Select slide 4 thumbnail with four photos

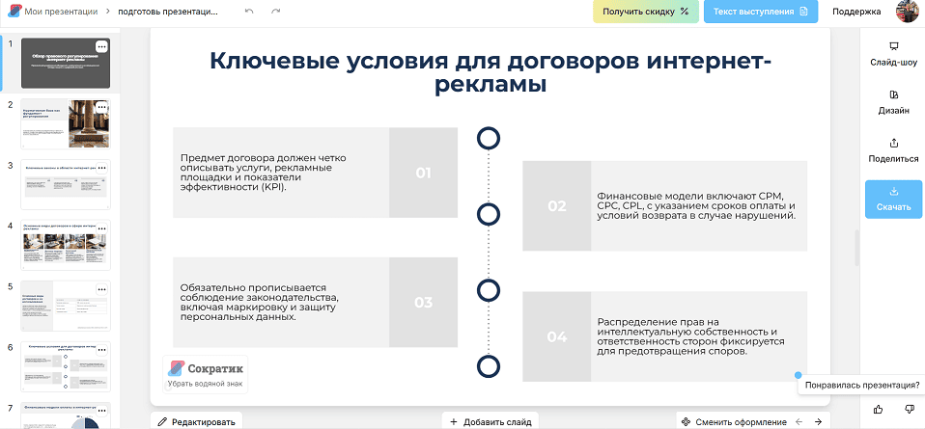(x=66, y=245)
